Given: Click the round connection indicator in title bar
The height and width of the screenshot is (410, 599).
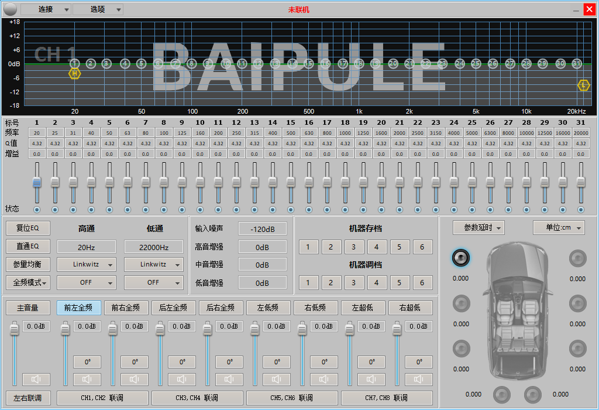Looking at the screenshot, I should pyautogui.click(x=11, y=9).
